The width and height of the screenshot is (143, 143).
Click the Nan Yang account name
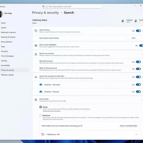point(8,13)
